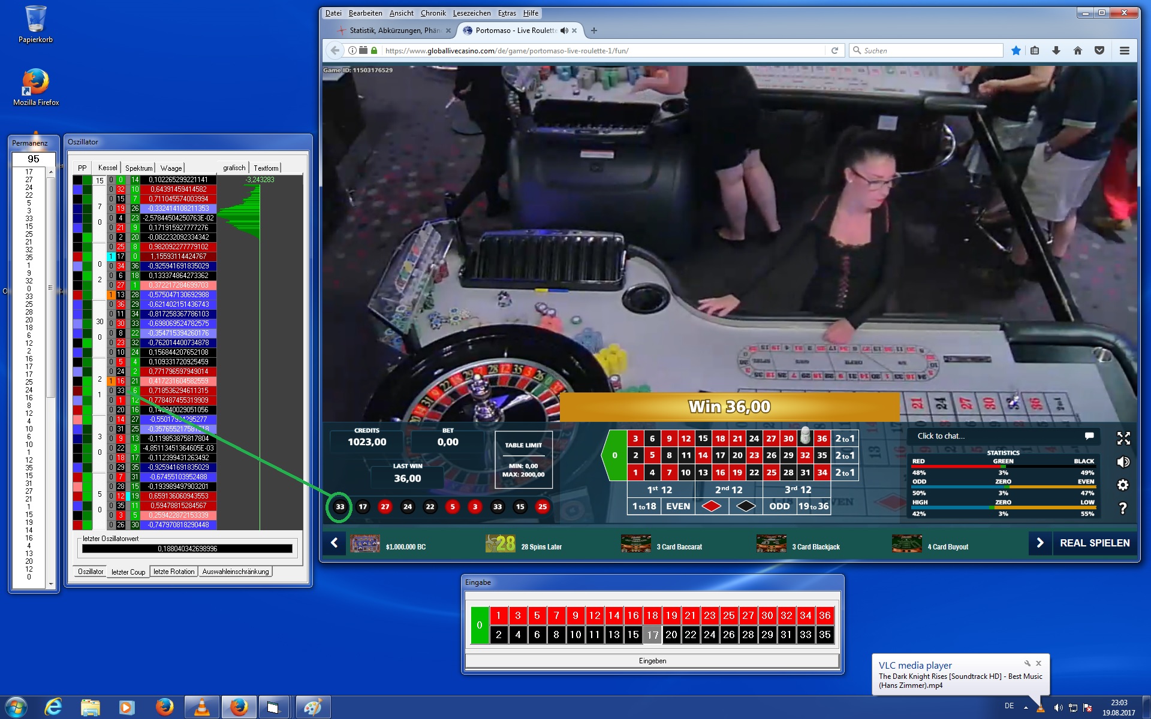Open the Pocket icon in Firefox toolbar
The height and width of the screenshot is (719, 1151).
[1099, 51]
